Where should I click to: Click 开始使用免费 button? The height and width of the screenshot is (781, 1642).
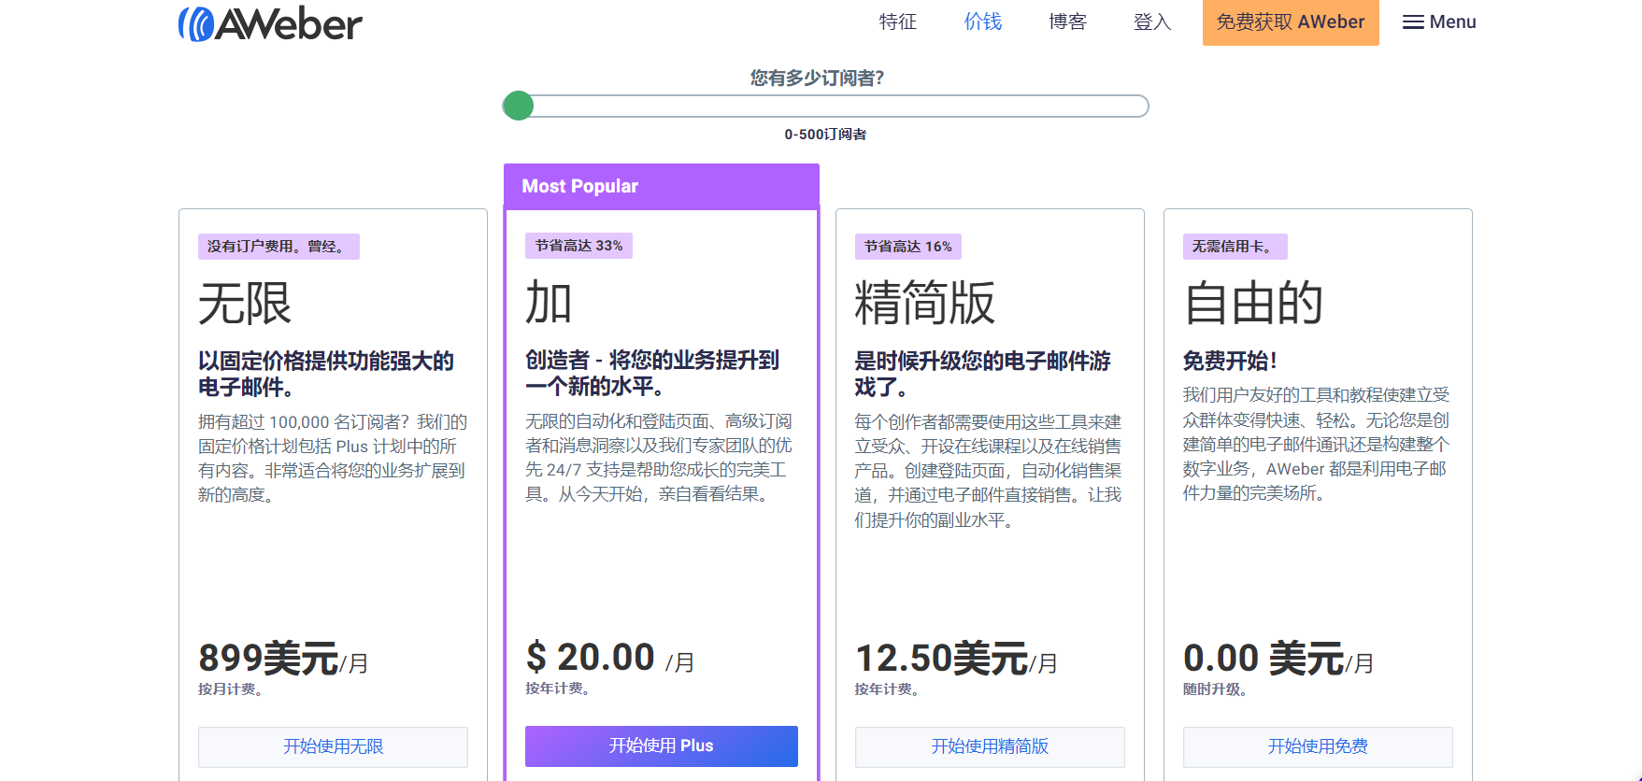(x=1318, y=746)
